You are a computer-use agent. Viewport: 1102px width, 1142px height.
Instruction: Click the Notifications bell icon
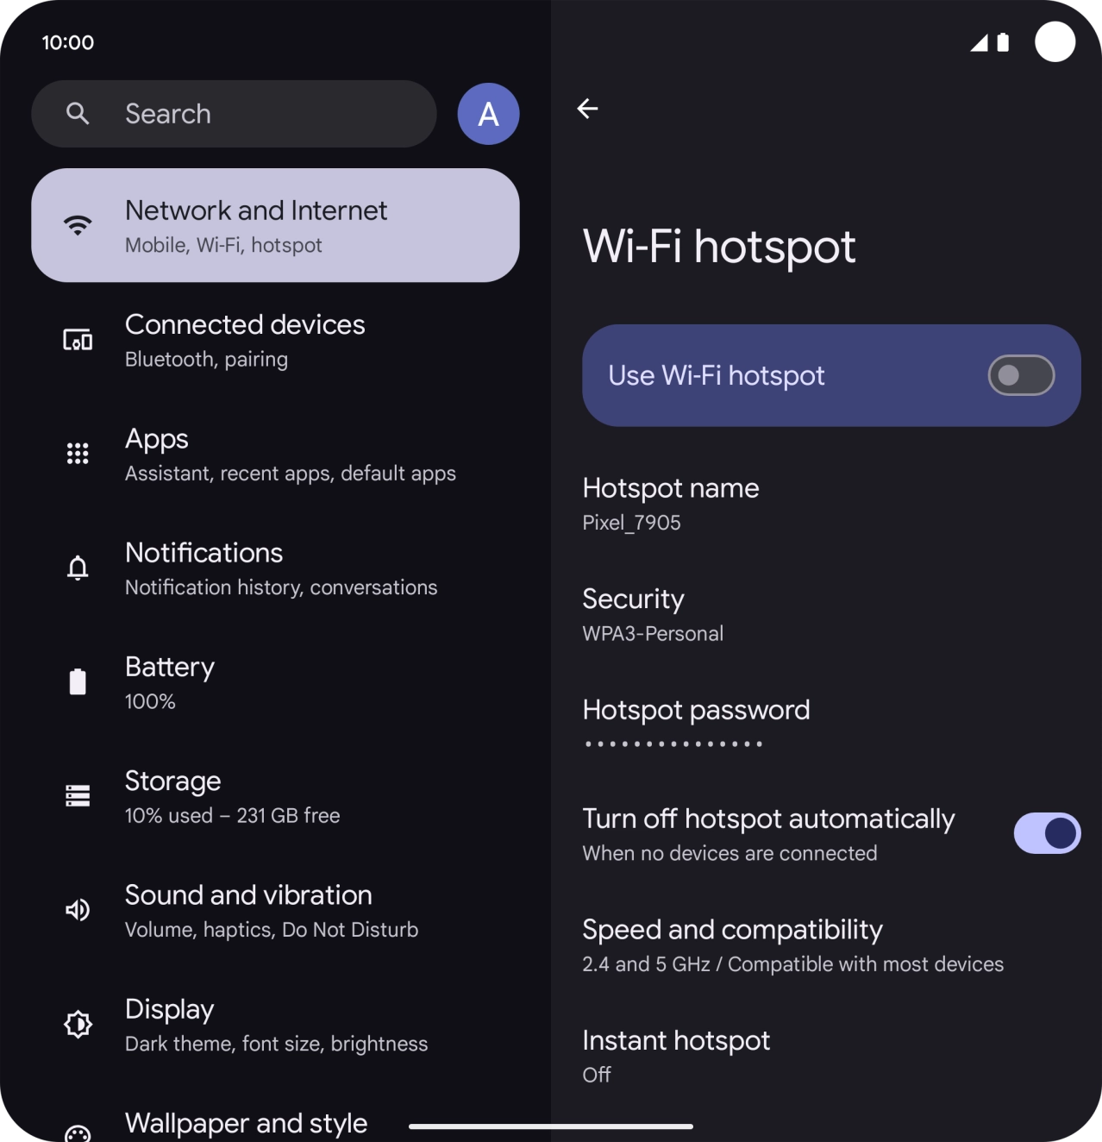(77, 568)
